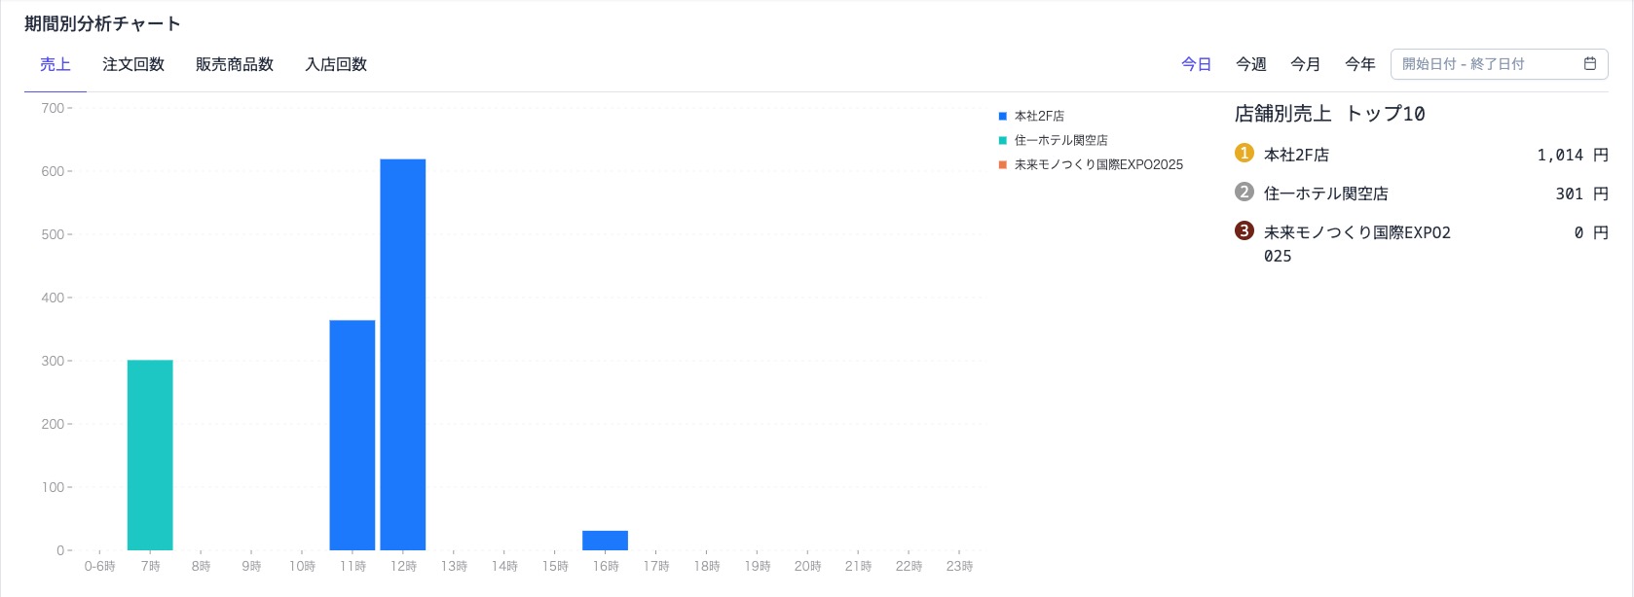Open the 注文回数 tab
Viewport: 1634px width, 597px height.
coord(133,65)
